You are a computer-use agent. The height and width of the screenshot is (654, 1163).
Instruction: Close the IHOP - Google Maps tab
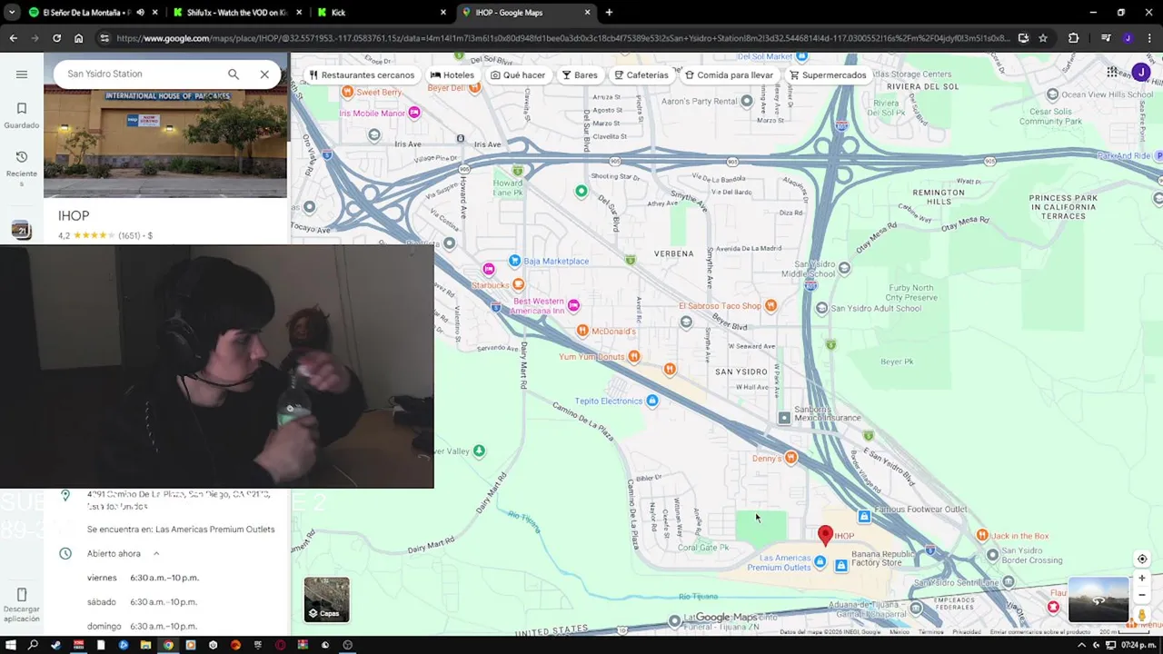pos(588,13)
